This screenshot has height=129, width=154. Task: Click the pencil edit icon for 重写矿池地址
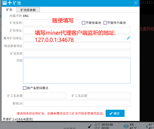point(128,38)
